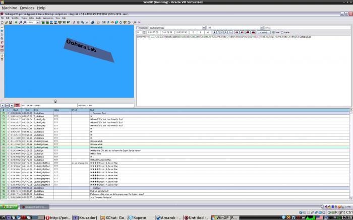Select the Drag subtitles visual tool

tap(2, 31)
